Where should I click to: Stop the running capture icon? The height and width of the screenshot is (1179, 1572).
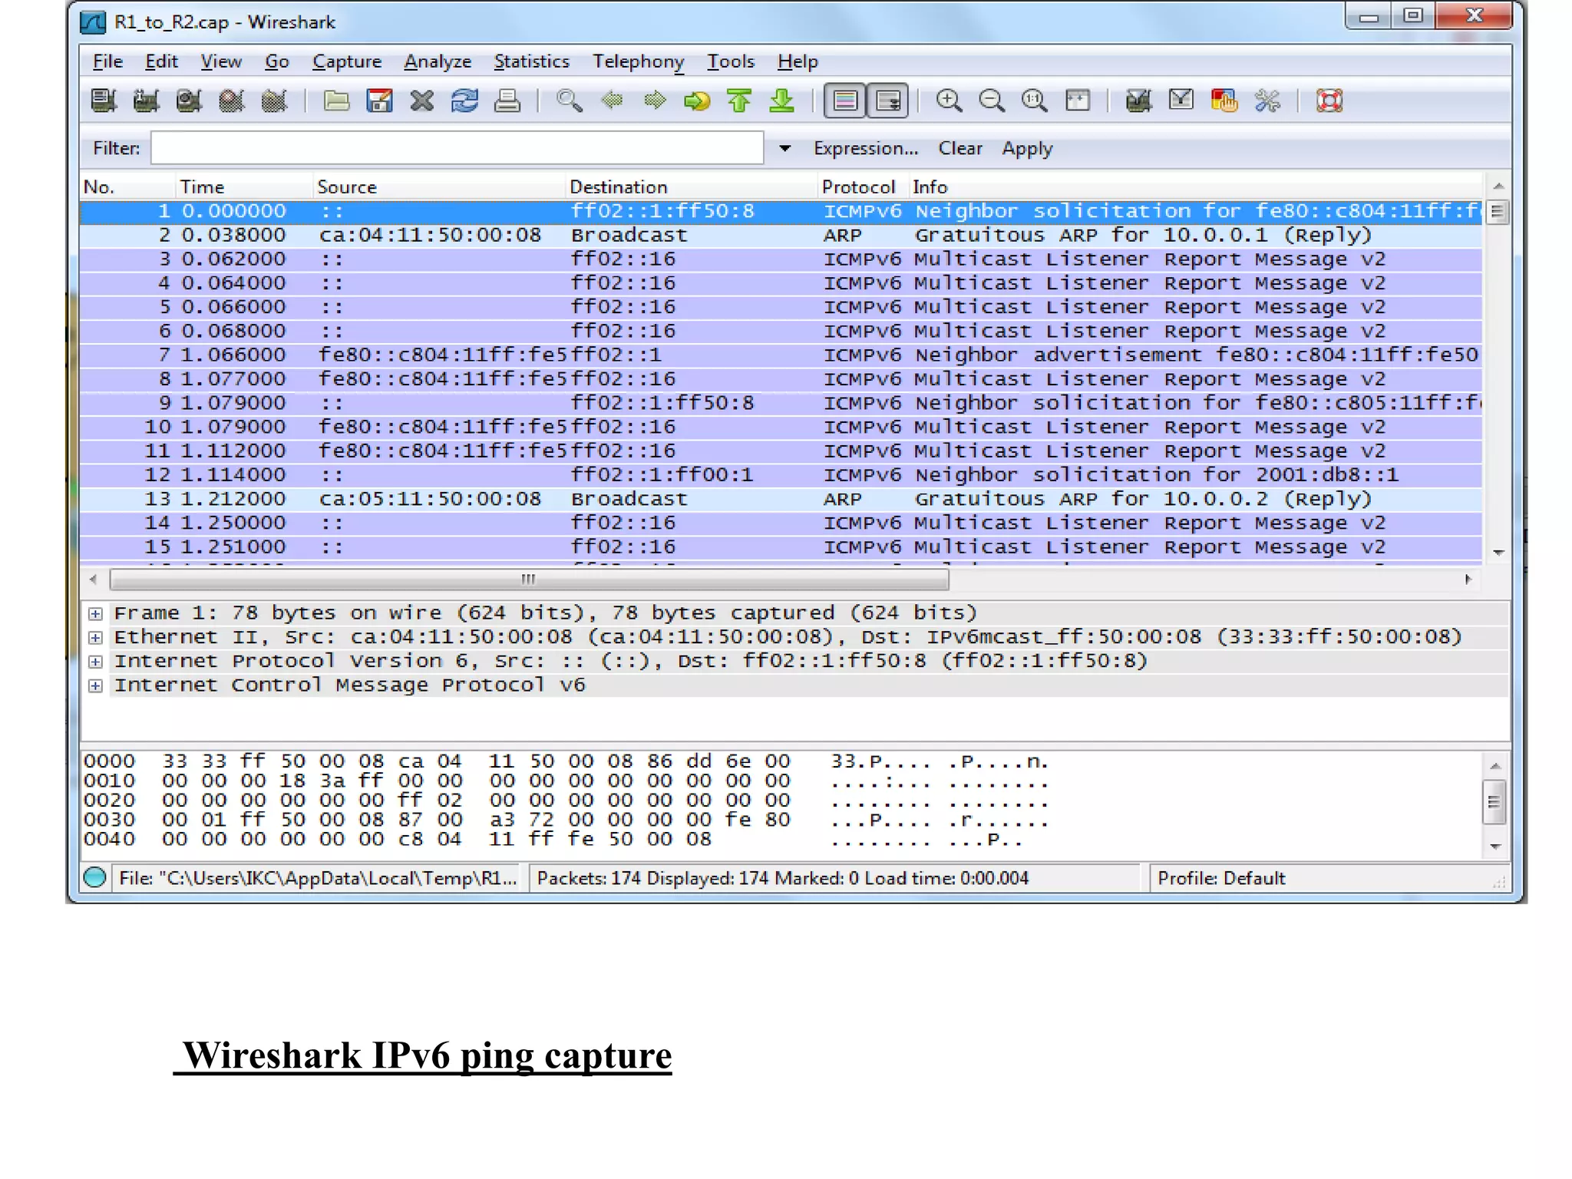pyautogui.click(x=231, y=101)
